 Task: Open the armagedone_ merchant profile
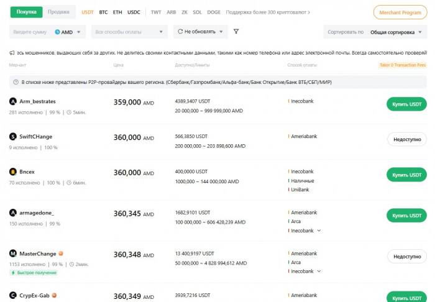(x=37, y=213)
